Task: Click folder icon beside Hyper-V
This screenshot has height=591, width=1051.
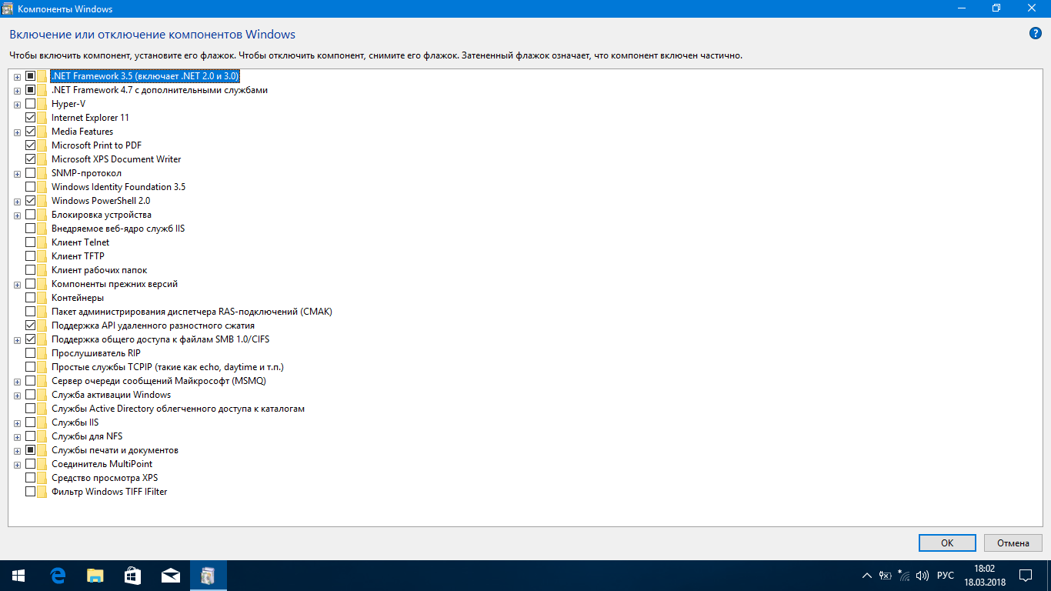Action: [42, 104]
